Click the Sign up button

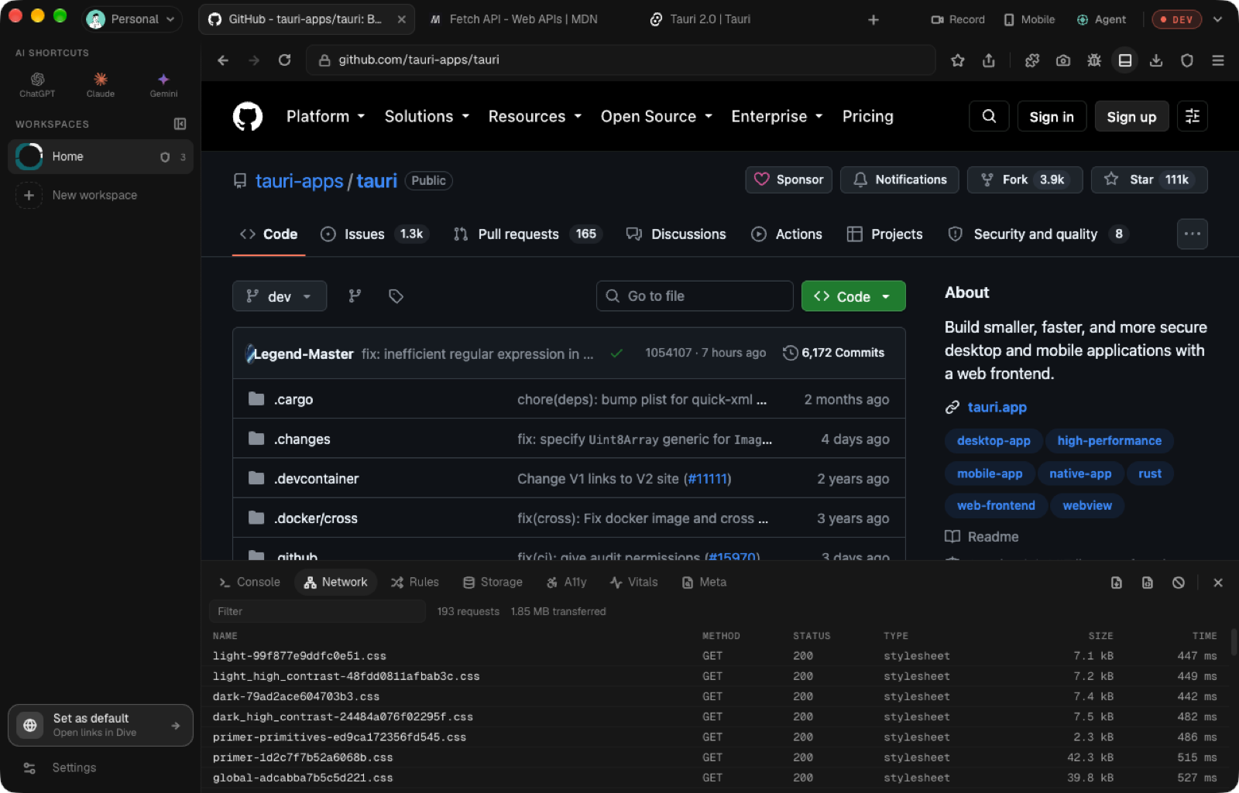pyautogui.click(x=1131, y=116)
